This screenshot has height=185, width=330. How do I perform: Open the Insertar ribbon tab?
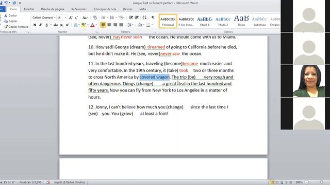click(29, 9)
